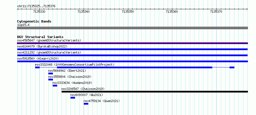The height and width of the screenshot is (115, 256).
Task: Open nsv3333634 Audano2019 label
Action: 72,83
